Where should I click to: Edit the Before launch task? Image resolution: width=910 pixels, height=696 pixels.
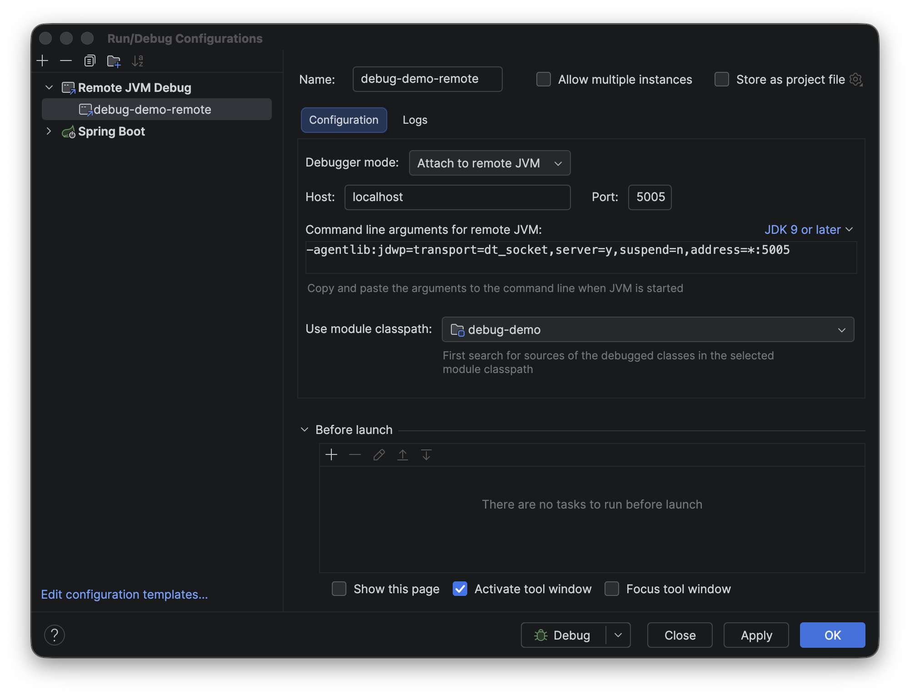coord(379,454)
